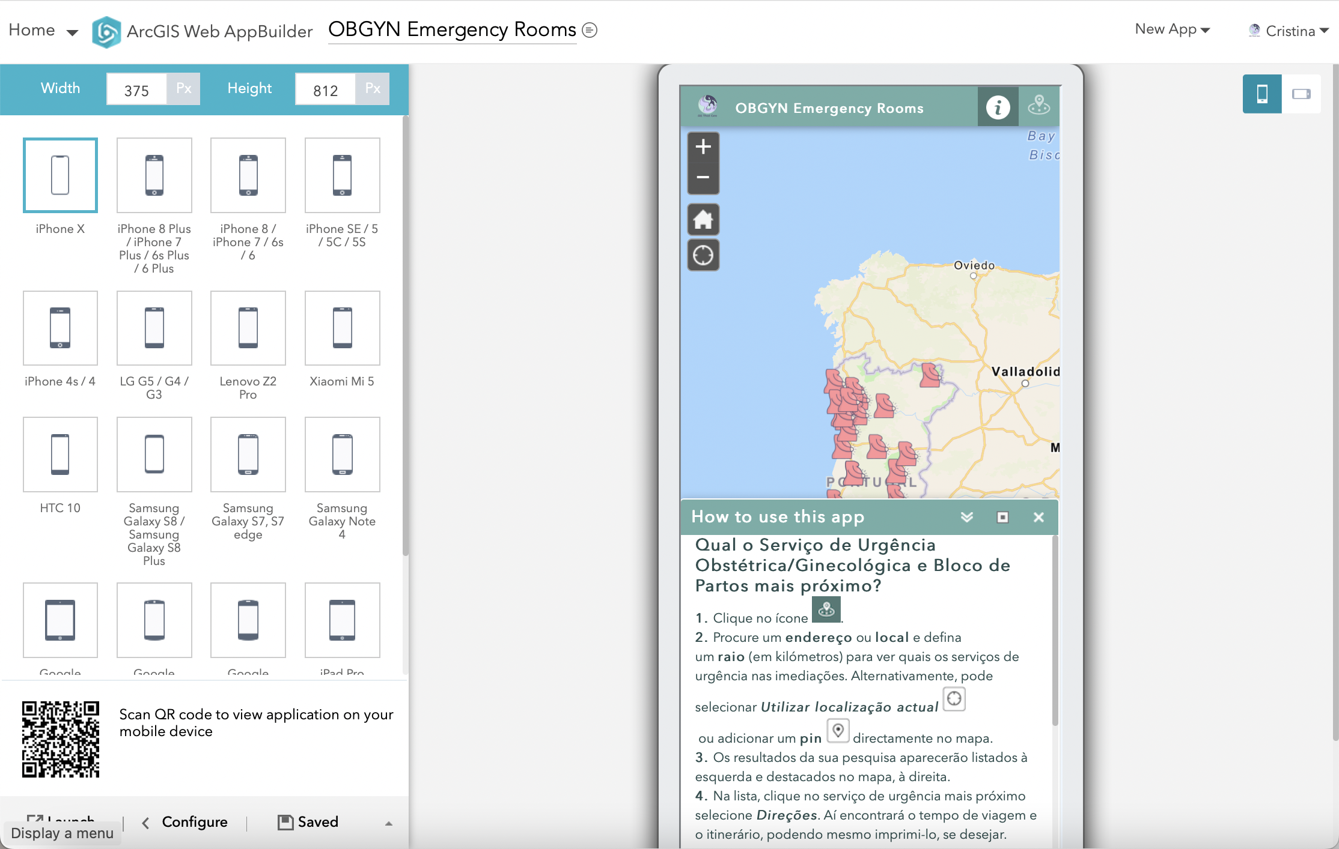The width and height of the screenshot is (1339, 849).
Task: Click the zoom in button on map
Action: coord(704,147)
